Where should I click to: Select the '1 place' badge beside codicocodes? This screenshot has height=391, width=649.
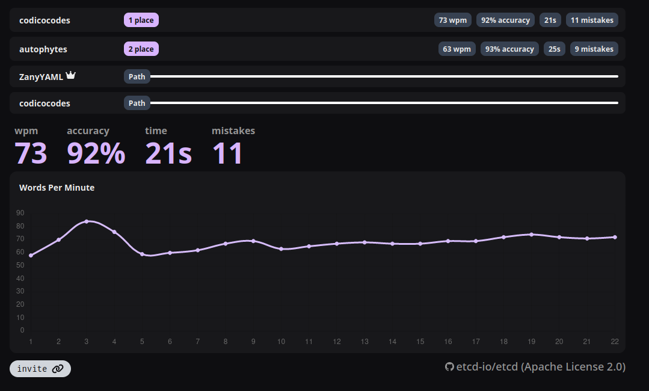141,20
